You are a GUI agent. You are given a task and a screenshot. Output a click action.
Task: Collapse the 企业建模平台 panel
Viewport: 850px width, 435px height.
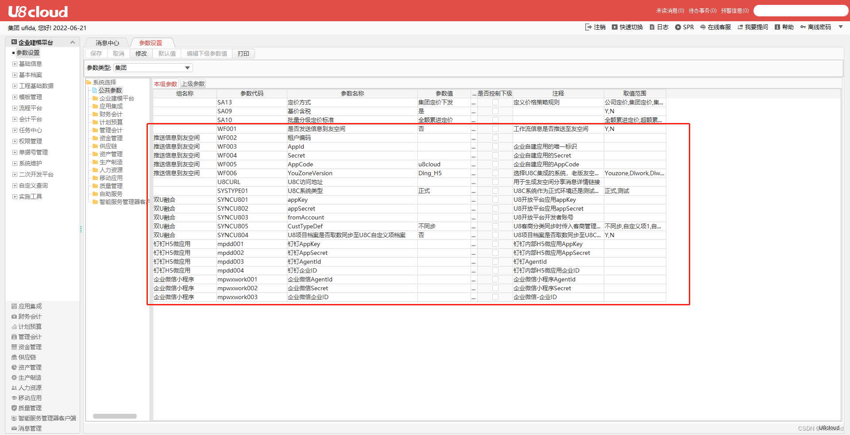[x=73, y=42]
